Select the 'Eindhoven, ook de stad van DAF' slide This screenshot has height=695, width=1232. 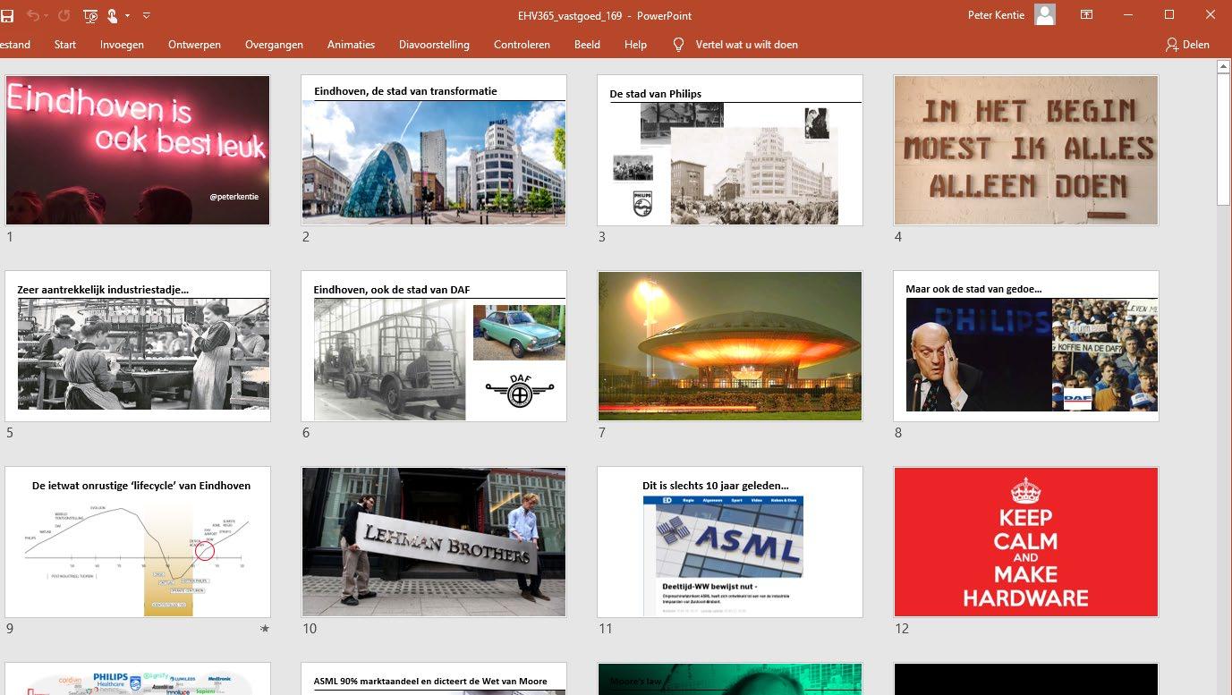434,346
